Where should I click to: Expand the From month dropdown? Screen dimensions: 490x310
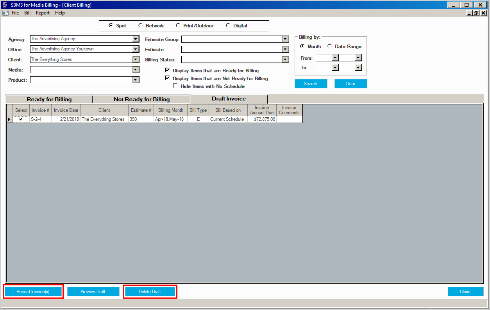[335, 58]
